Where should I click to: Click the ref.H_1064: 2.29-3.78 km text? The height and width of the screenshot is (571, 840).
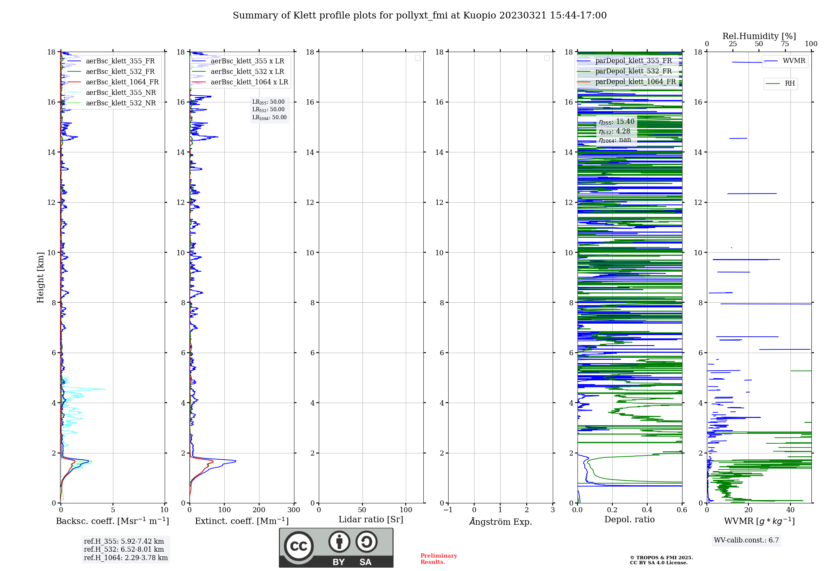126,558
